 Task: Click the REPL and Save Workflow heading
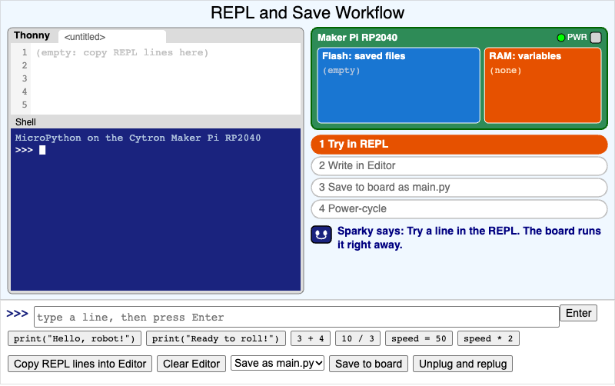click(x=307, y=12)
